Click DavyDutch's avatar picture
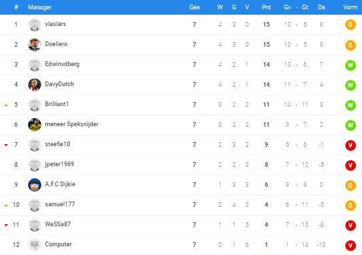The image size is (362, 255). point(35,85)
